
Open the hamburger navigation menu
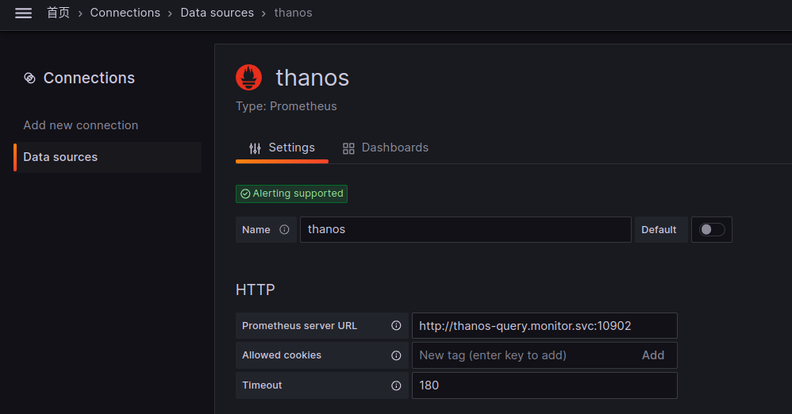pos(23,13)
